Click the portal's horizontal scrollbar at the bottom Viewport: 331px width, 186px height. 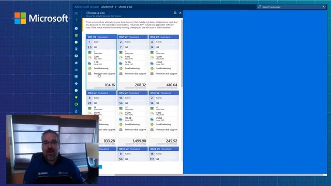(x=218, y=175)
